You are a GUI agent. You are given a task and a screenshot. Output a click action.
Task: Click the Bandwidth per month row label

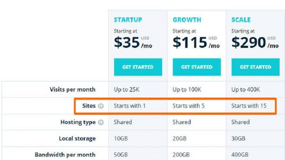[x=65, y=155]
